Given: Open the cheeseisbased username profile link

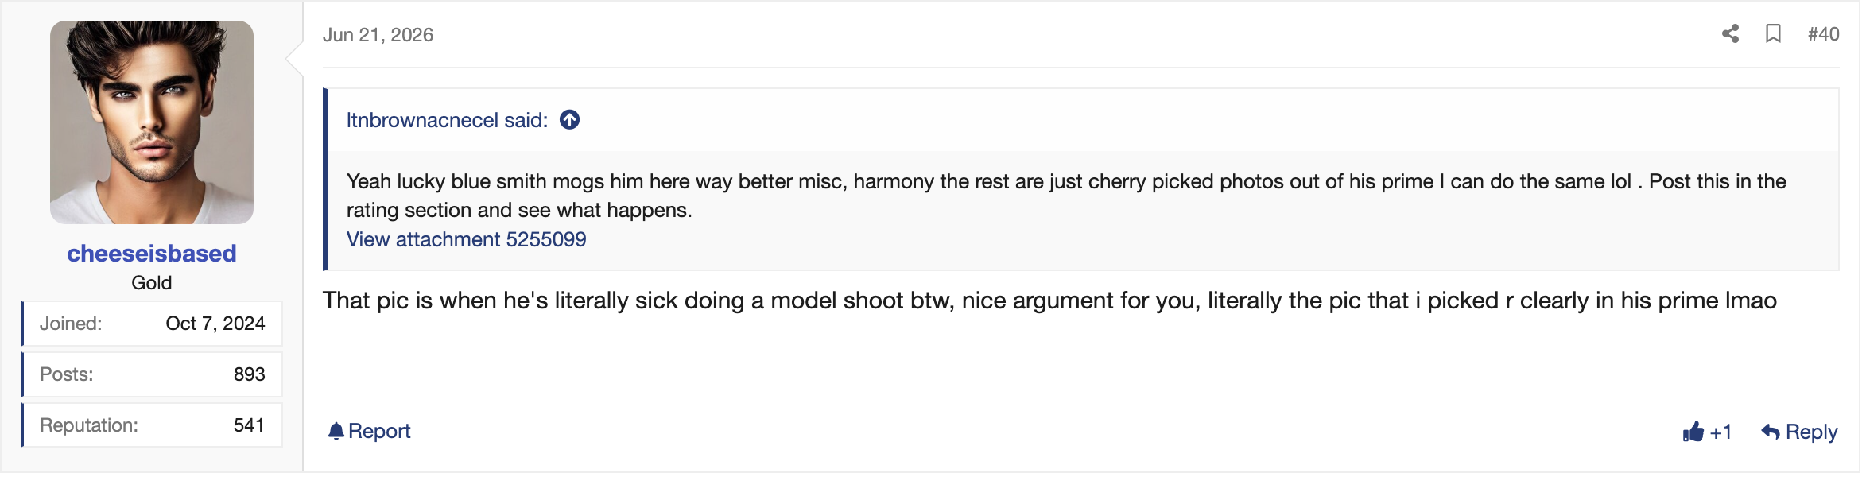Looking at the screenshot, I should pos(152,254).
